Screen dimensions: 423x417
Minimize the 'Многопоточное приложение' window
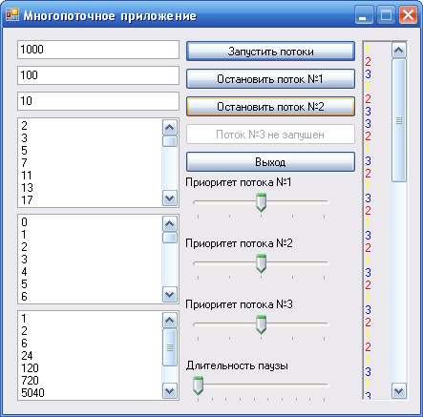click(x=364, y=15)
